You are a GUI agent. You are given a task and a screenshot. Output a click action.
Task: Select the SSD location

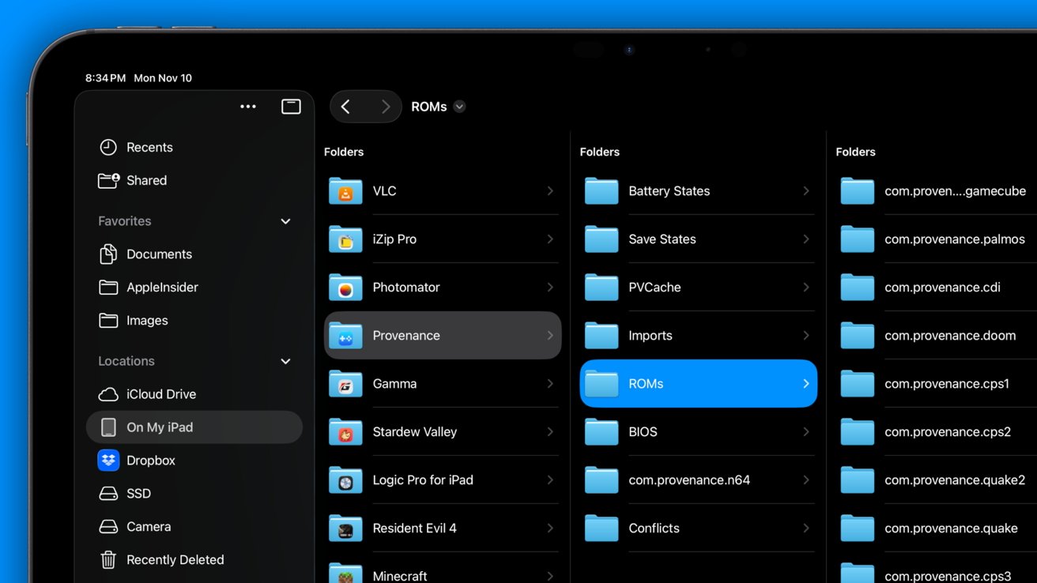(x=138, y=493)
